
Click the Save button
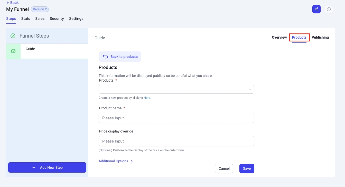[247, 168]
